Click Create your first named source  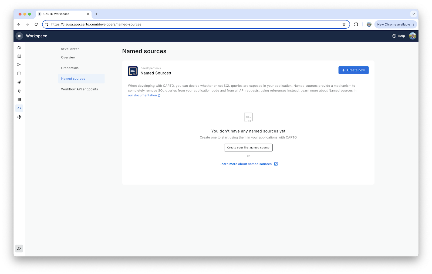pos(248,147)
